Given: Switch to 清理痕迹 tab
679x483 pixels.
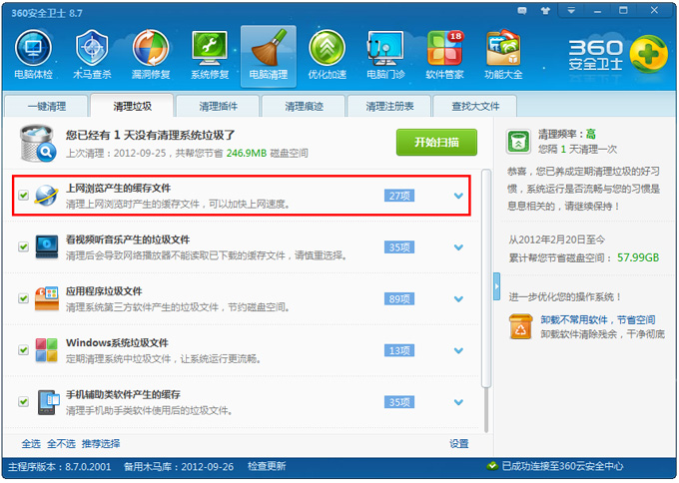Looking at the screenshot, I should click(304, 106).
